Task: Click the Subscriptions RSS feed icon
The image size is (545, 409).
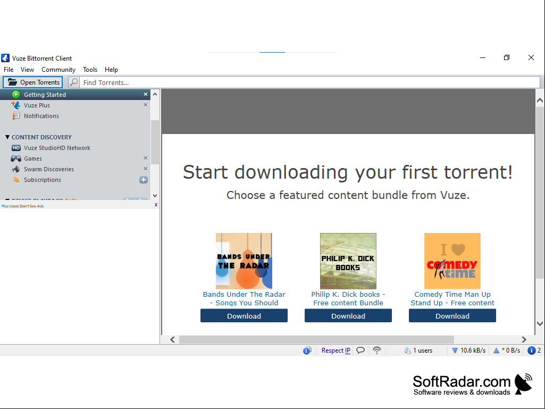Action: point(16,180)
